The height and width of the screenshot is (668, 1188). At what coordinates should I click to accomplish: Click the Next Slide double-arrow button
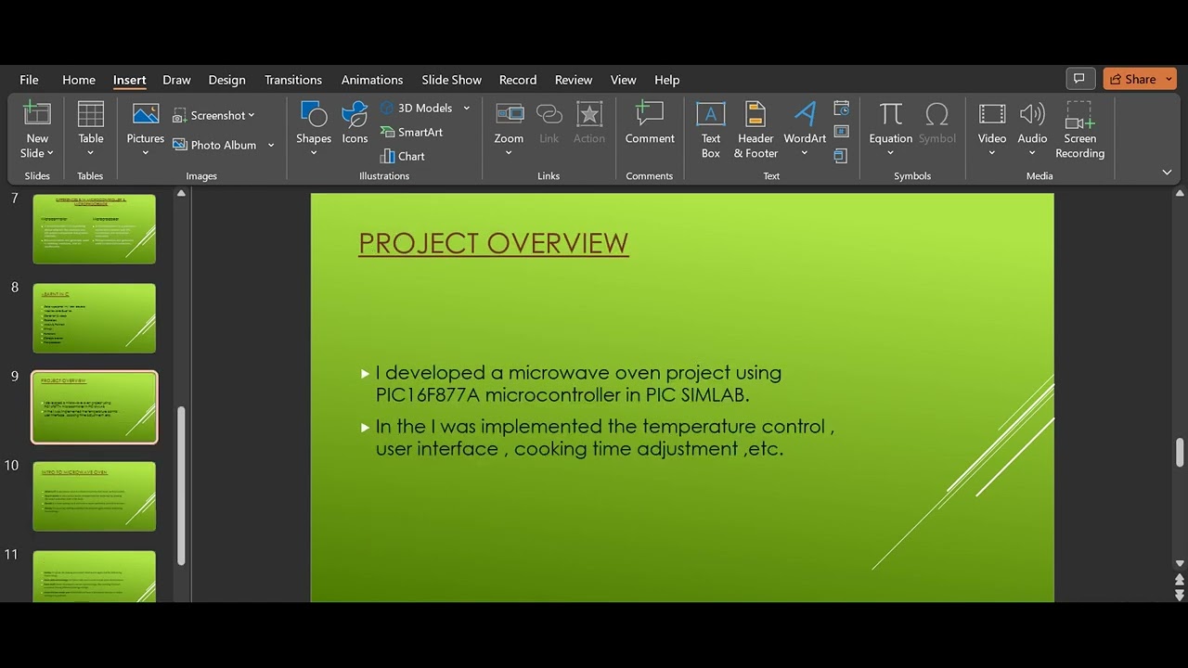pos(1180,595)
